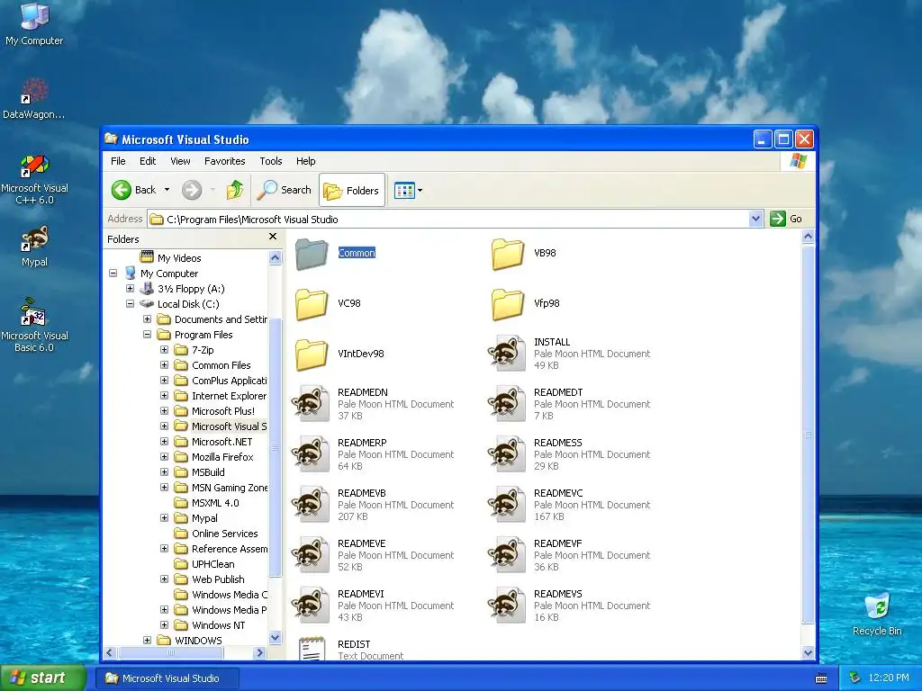The image size is (922, 691).
Task: Open the Common folder icon
Action: point(311,253)
